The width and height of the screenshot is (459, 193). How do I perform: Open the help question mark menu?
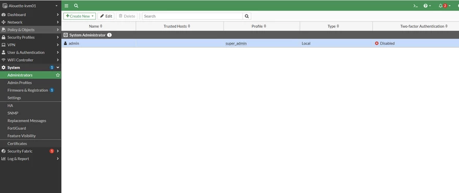[x=427, y=6]
